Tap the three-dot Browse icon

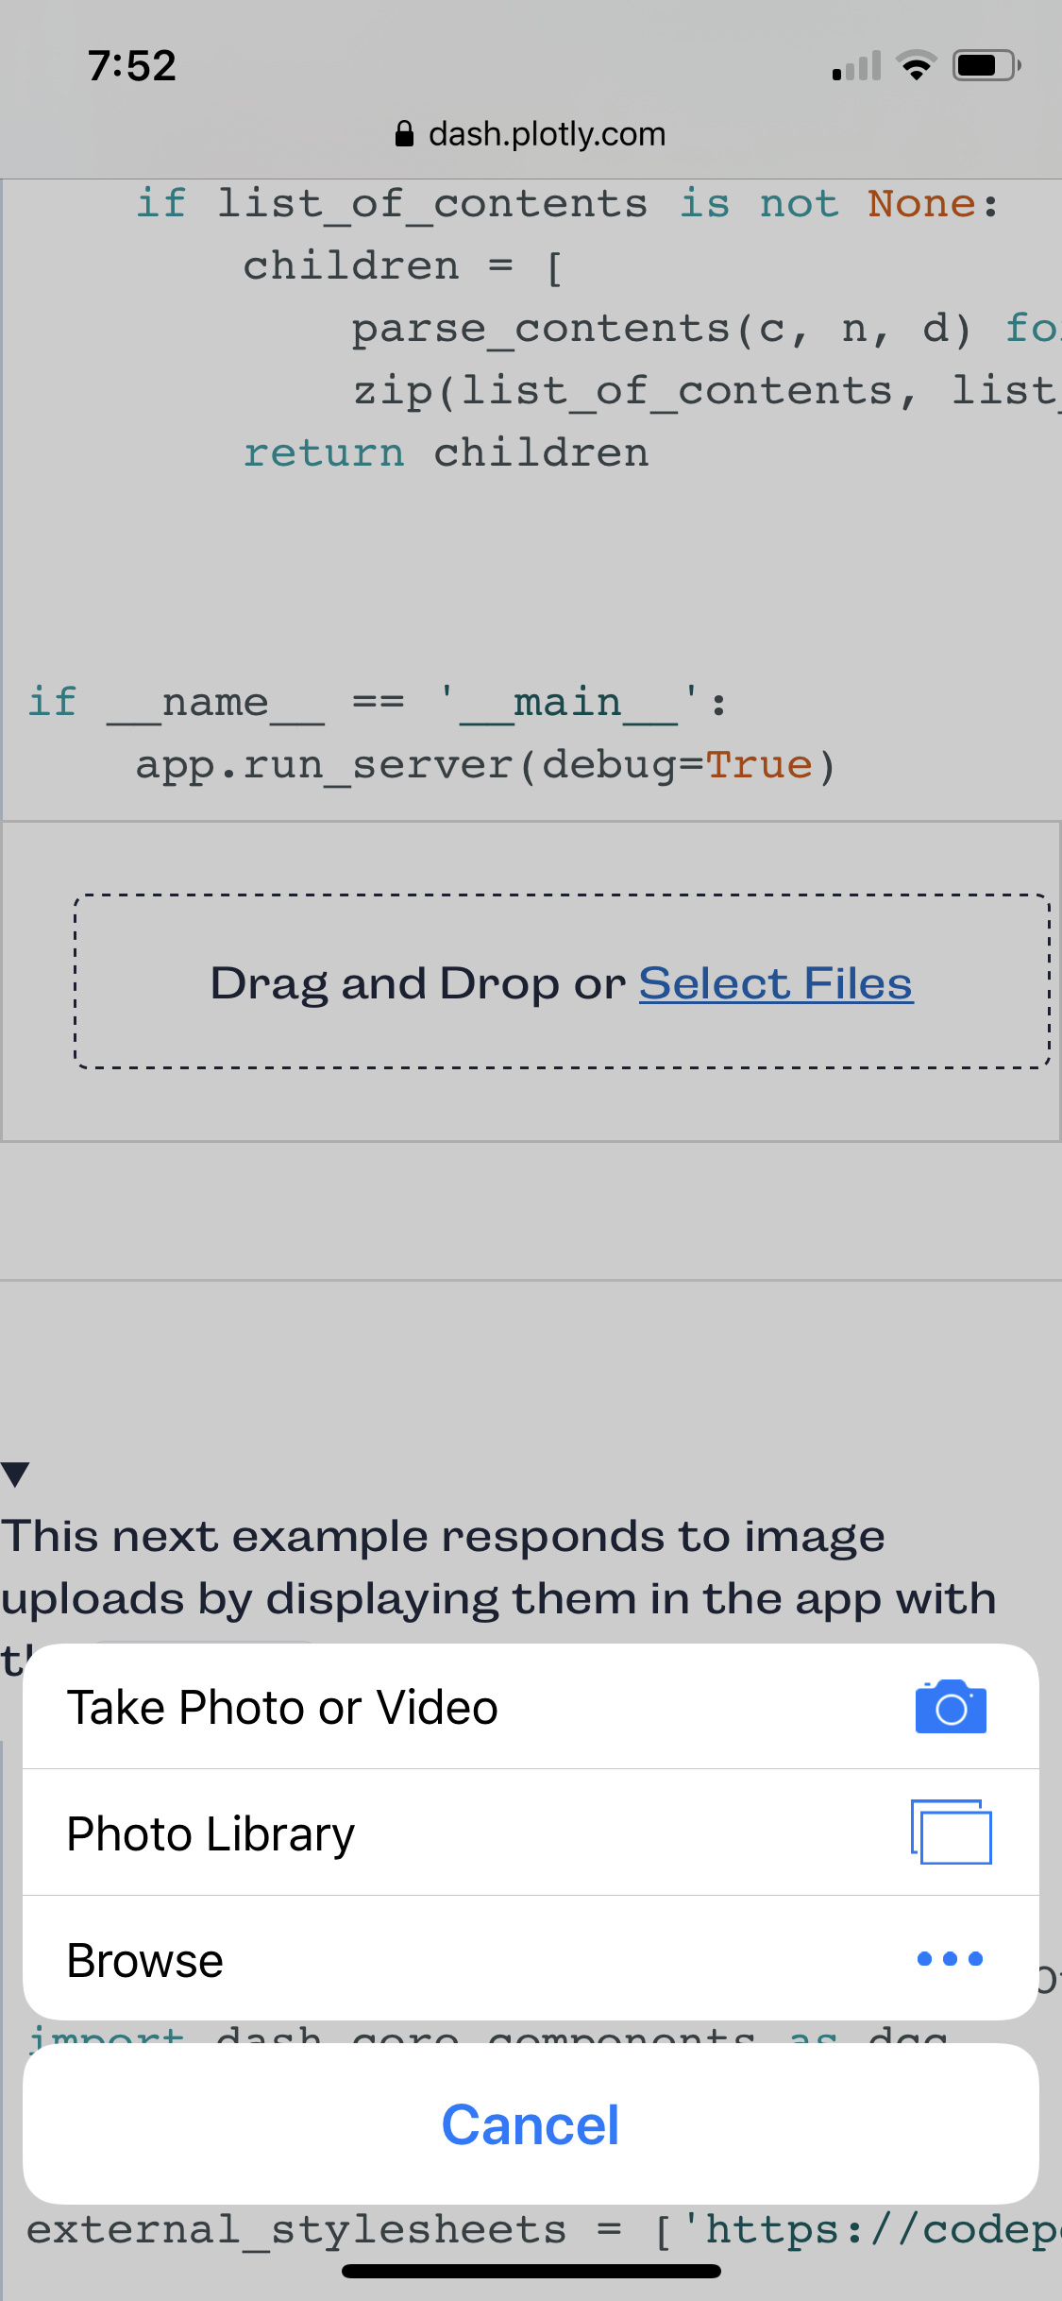(950, 1959)
